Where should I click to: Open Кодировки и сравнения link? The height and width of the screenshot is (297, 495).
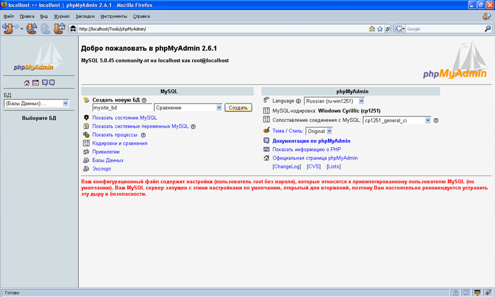click(x=120, y=144)
